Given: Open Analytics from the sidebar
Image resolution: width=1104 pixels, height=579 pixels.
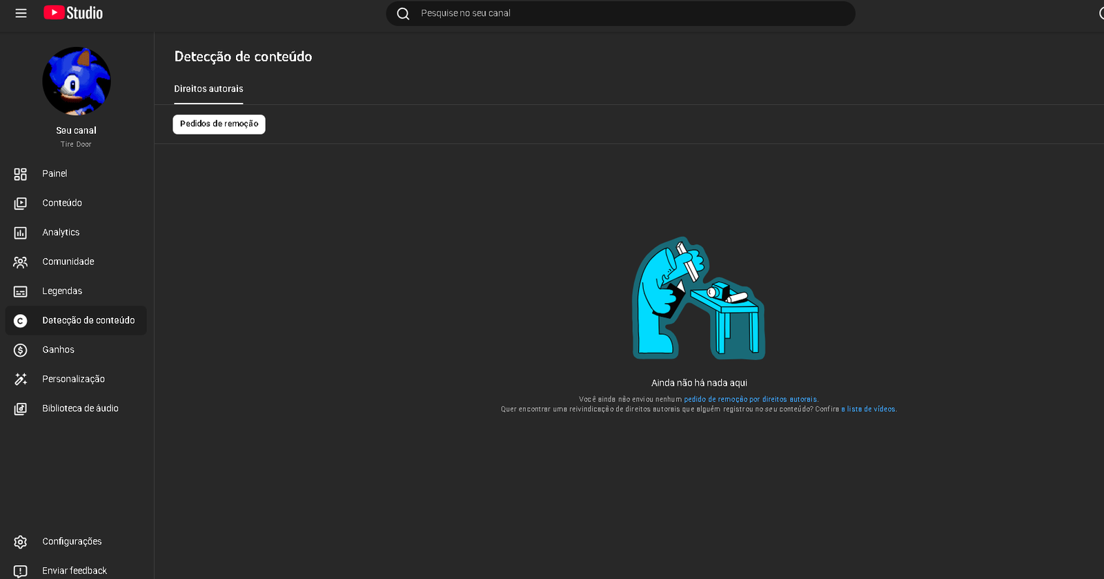Looking at the screenshot, I should point(76,233).
